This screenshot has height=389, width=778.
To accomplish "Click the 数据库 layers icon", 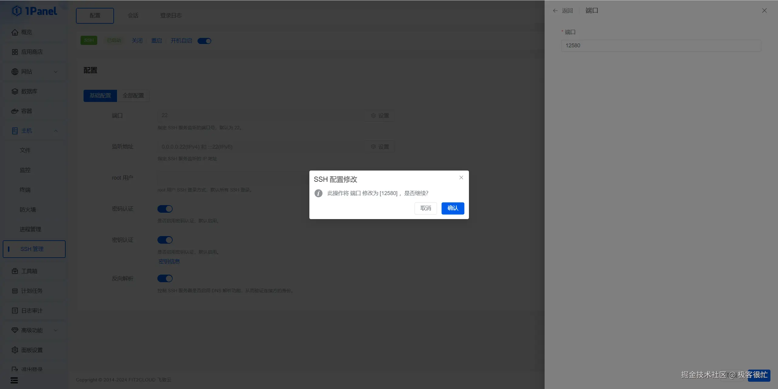I will [x=15, y=91].
